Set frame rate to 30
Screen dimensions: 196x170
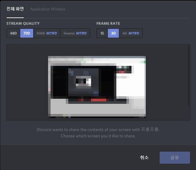click(113, 33)
